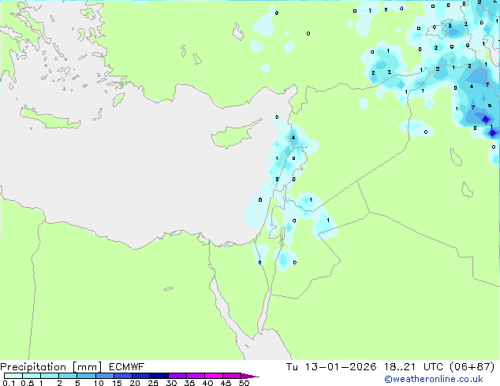Click the legend label "25"
Screen dimensions: 500x386
click(153, 383)
